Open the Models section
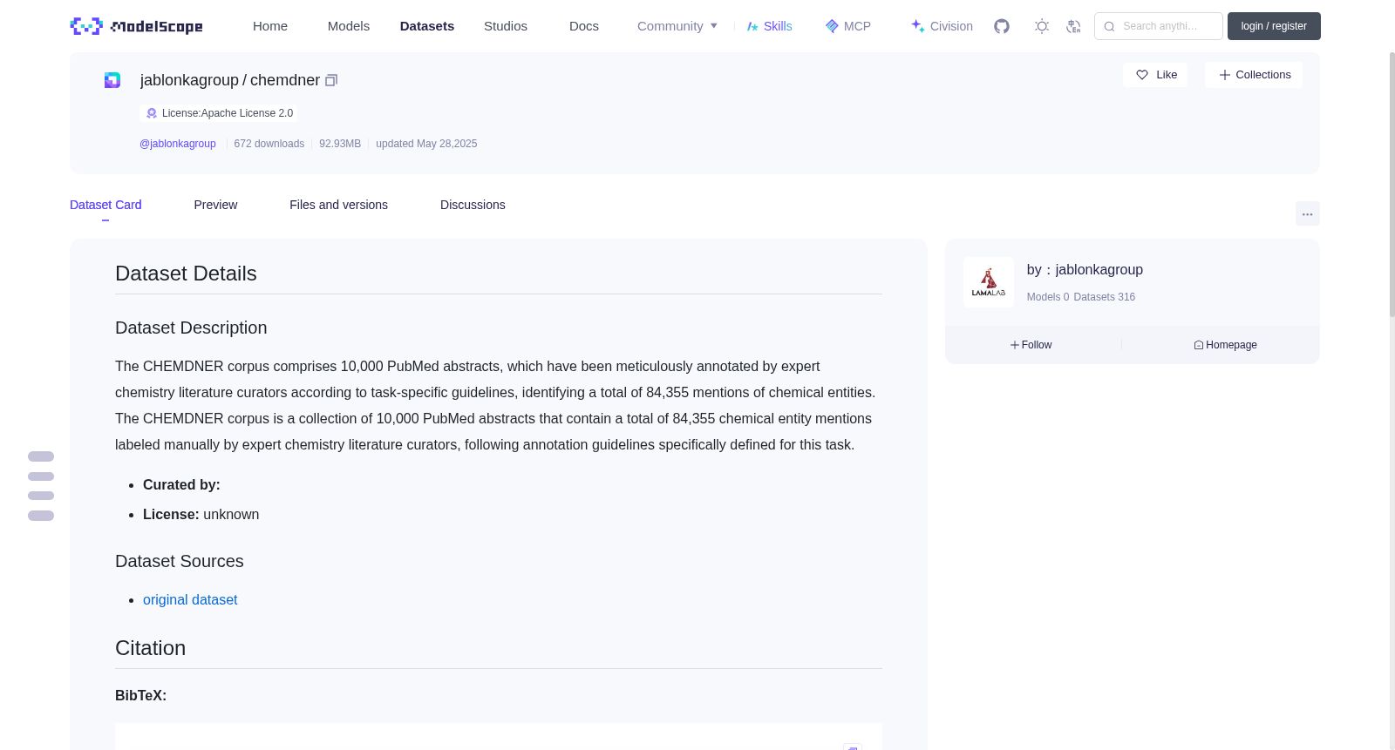Viewport: 1395px width, 750px height. pos(349,26)
